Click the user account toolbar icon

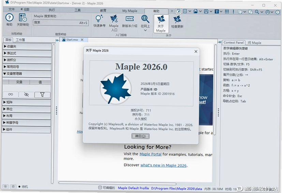[x=268, y=12]
